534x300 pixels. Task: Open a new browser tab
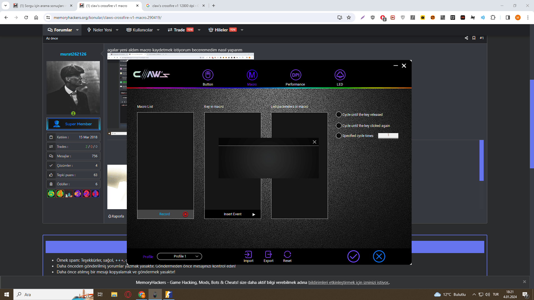(x=214, y=6)
